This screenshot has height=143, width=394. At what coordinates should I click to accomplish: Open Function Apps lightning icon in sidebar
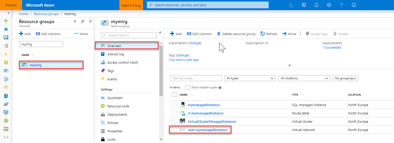[x=6, y=87]
